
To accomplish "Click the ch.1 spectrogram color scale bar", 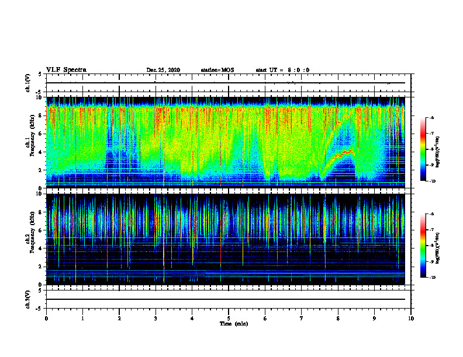I will click(423, 149).
